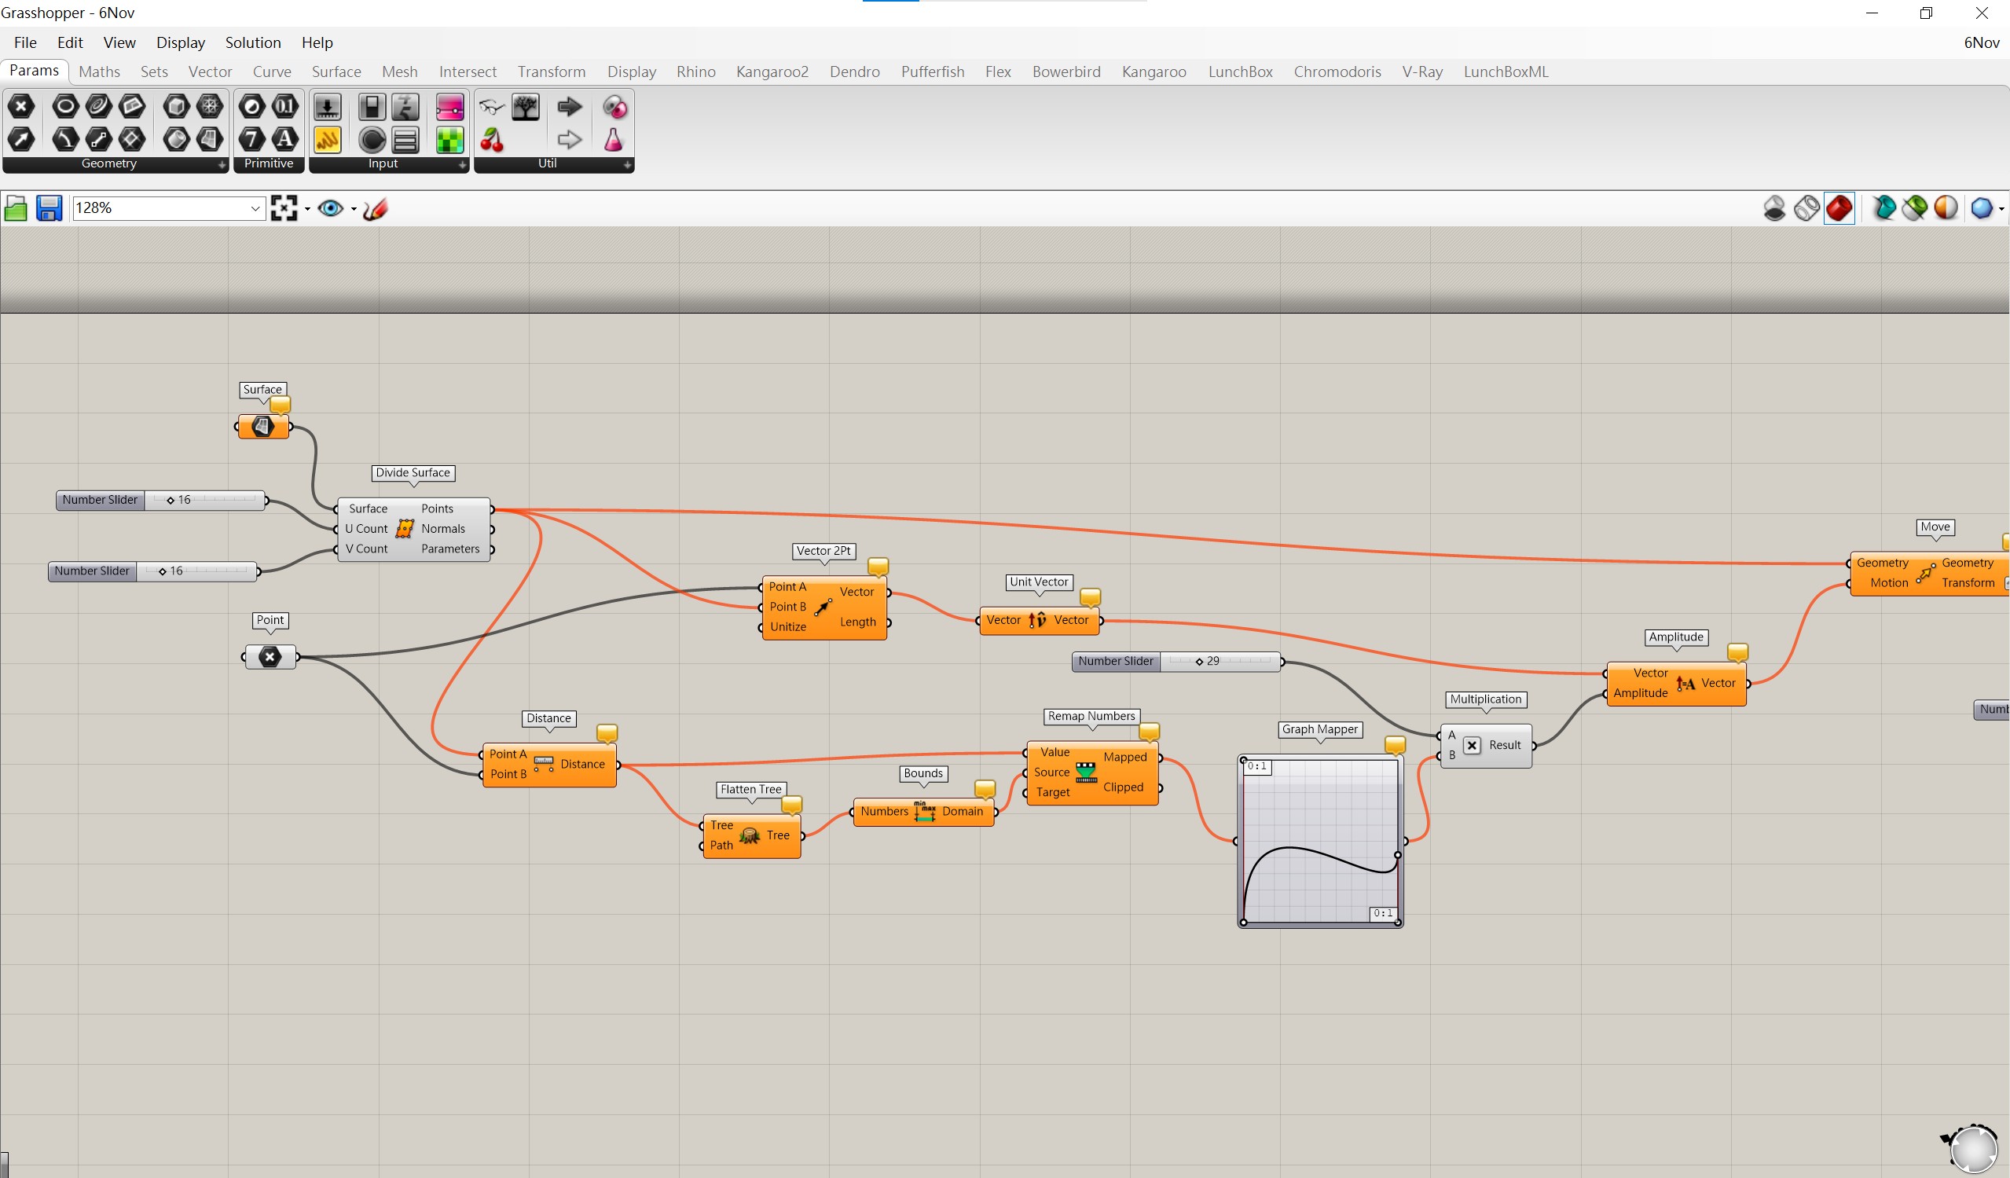Open the 6Nov document list at top right
The image size is (2010, 1178).
(1981, 42)
